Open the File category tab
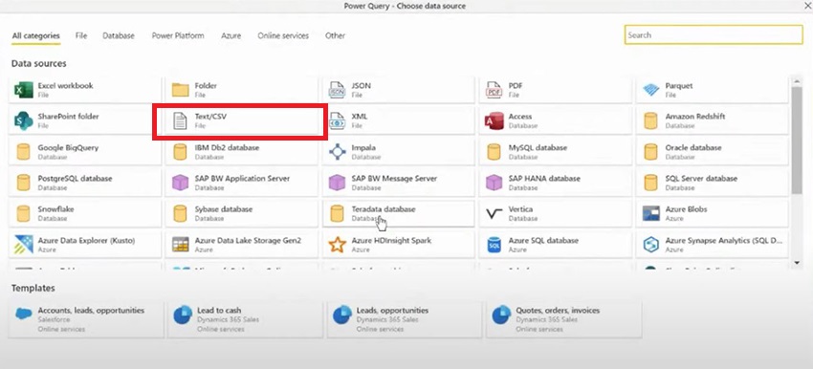This screenshot has width=813, height=369. click(x=81, y=35)
